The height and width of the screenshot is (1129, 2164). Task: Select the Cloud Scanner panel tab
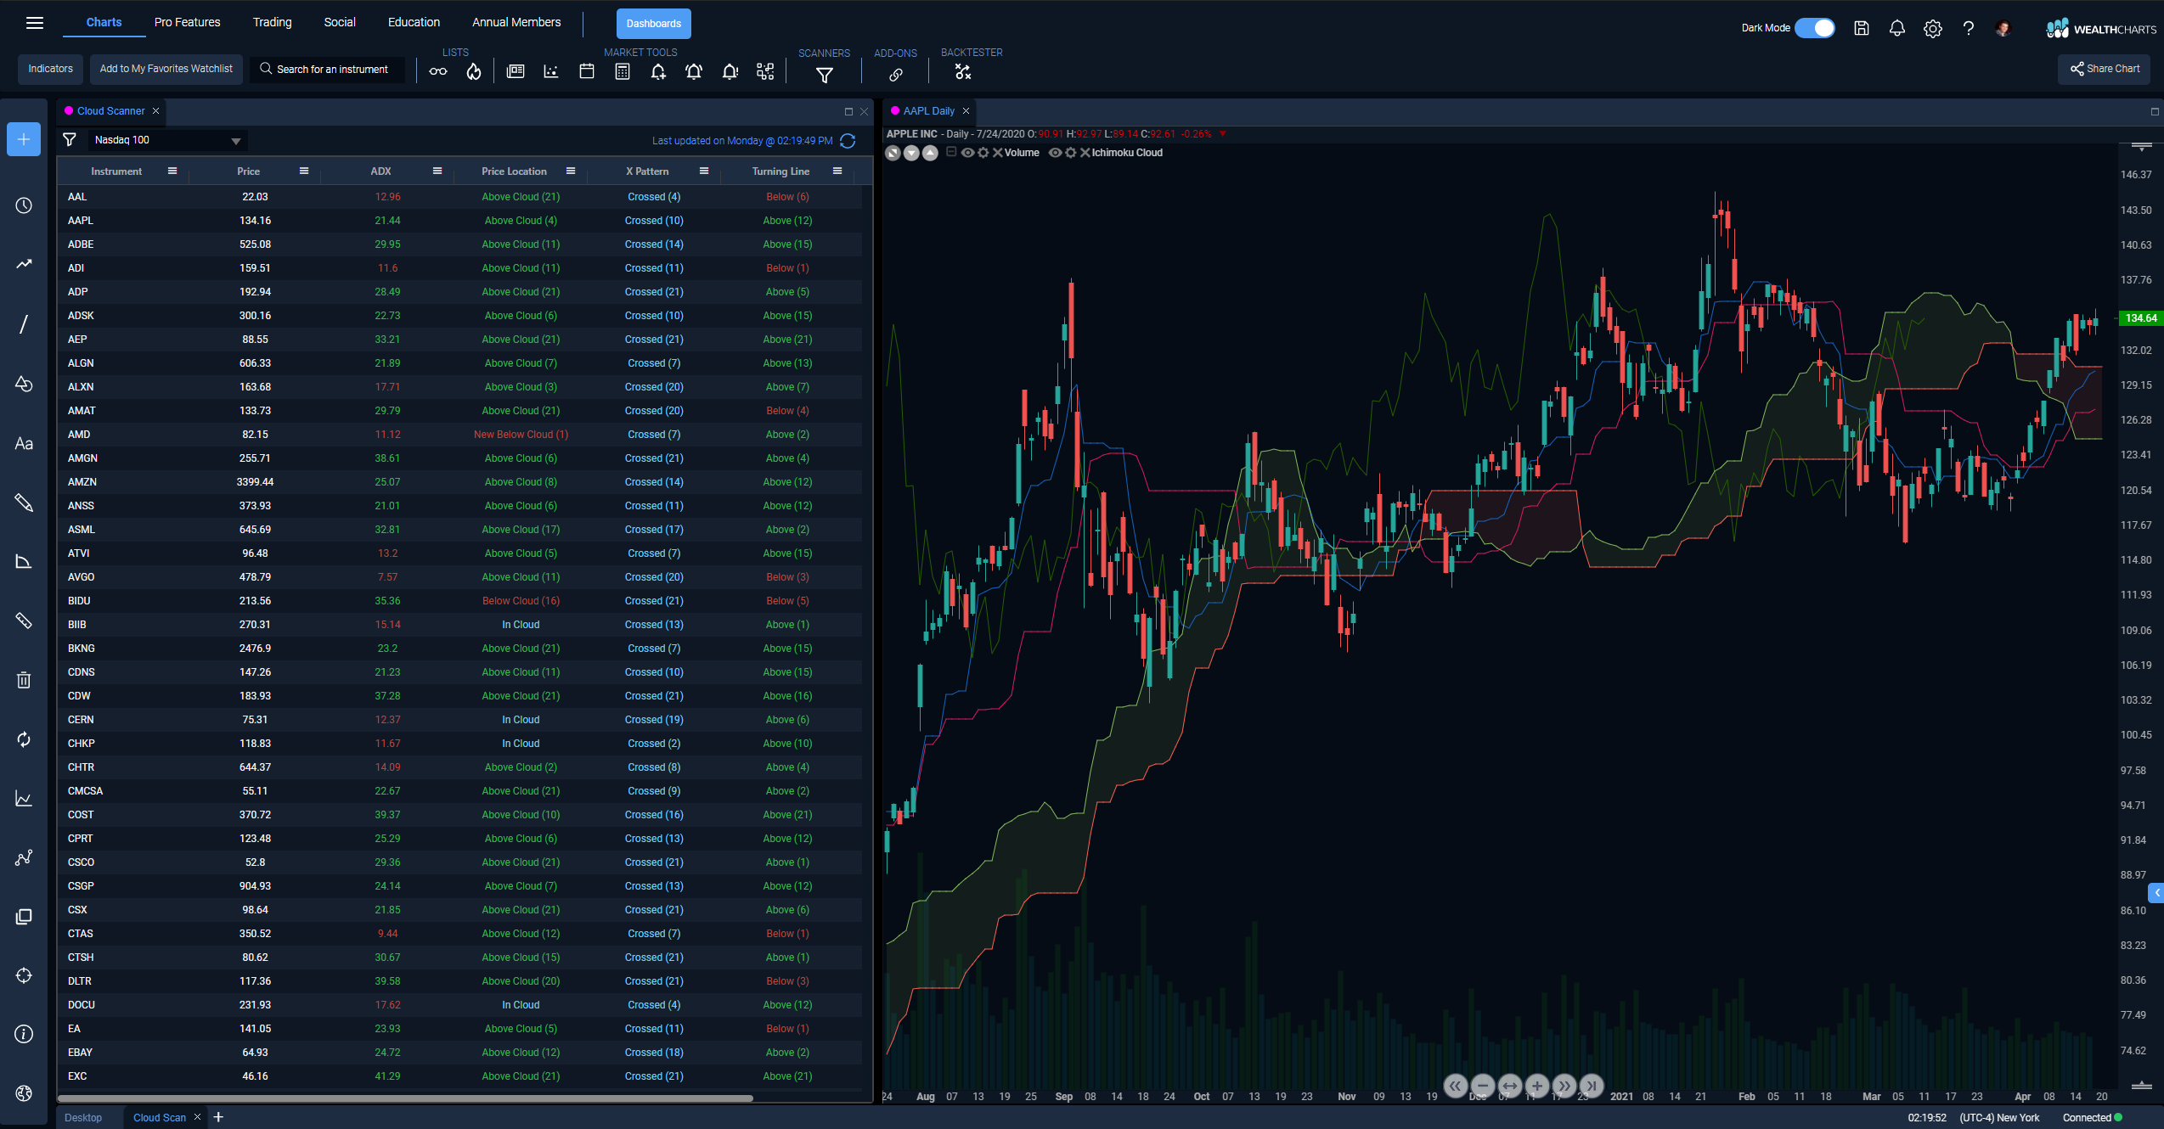(x=111, y=111)
